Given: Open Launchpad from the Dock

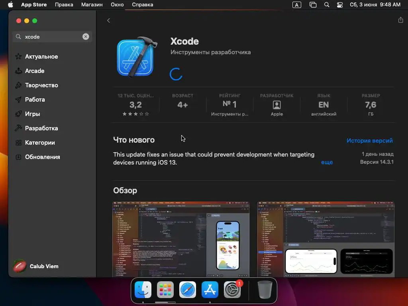Looking at the screenshot, I should pyautogui.click(x=165, y=290).
